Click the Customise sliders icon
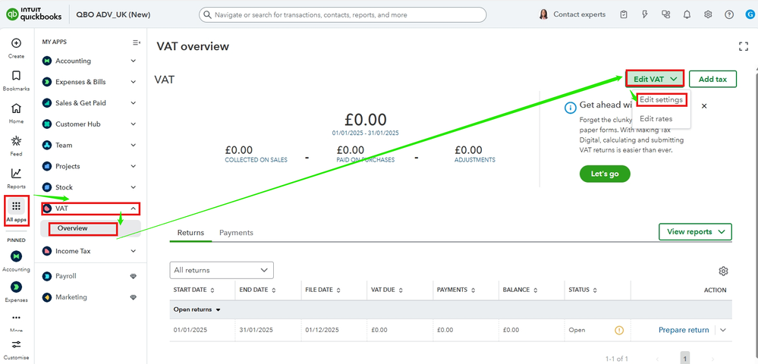This screenshot has height=364, width=758. [x=16, y=345]
